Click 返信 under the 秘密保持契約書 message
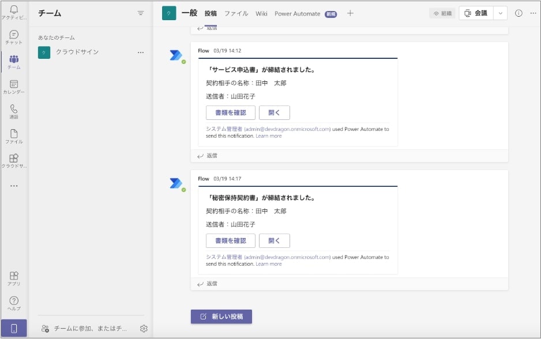541x339 pixels. pyautogui.click(x=208, y=284)
